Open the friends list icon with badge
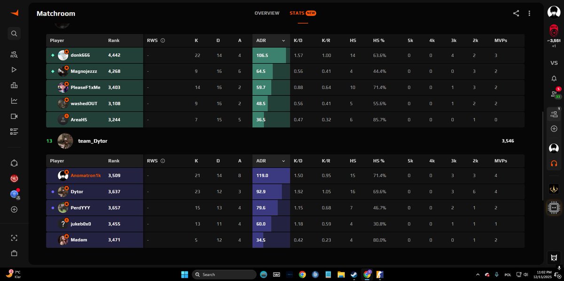This screenshot has height=281, width=564. (x=554, y=94)
